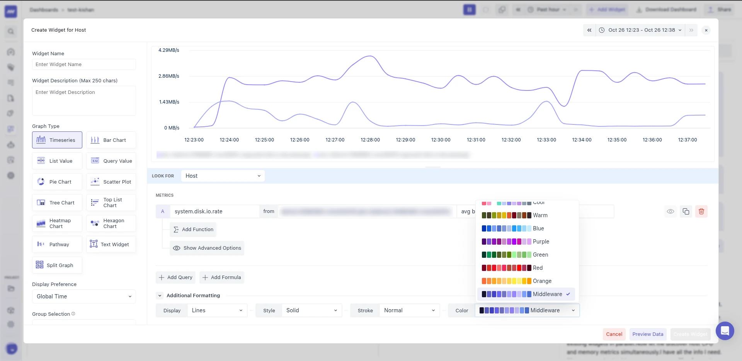Choose the Top List Chart type
Image resolution: width=742 pixels, height=361 pixels.
pyautogui.click(x=111, y=203)
